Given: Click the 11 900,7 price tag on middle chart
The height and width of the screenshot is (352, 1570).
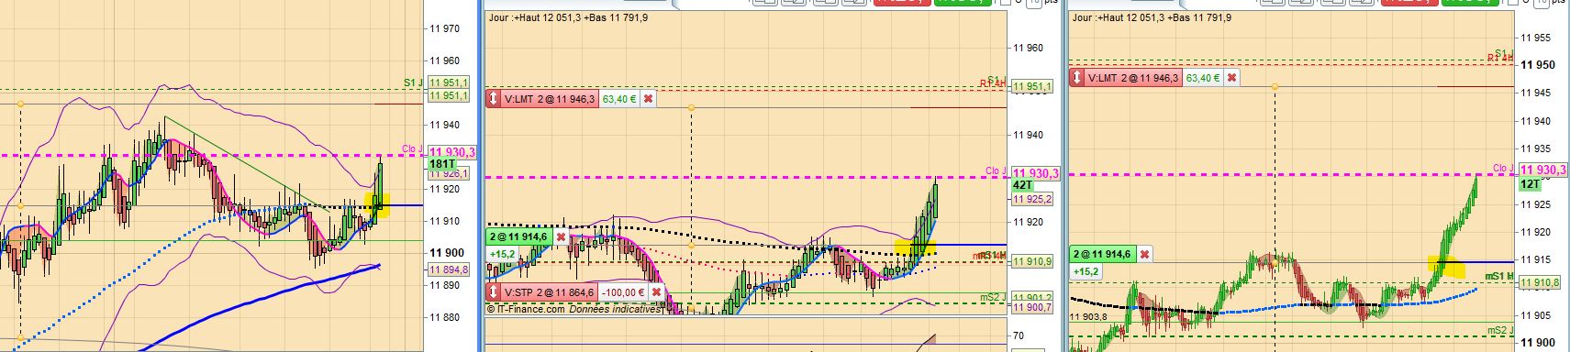Looking at the screenshot, I should [1032, 308].
